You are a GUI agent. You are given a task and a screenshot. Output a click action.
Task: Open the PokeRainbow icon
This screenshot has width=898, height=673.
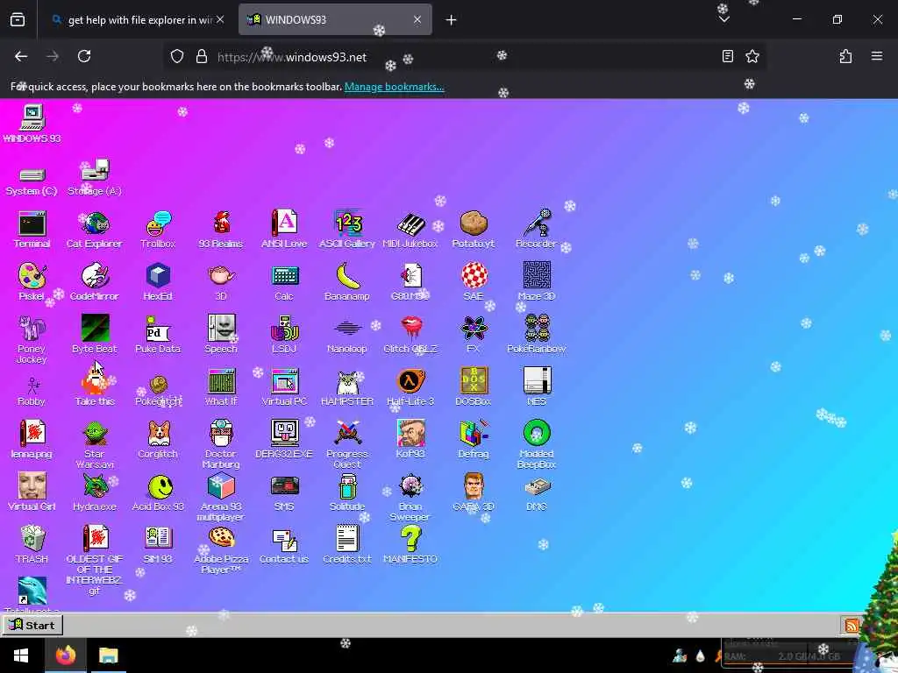pos(537,335)
